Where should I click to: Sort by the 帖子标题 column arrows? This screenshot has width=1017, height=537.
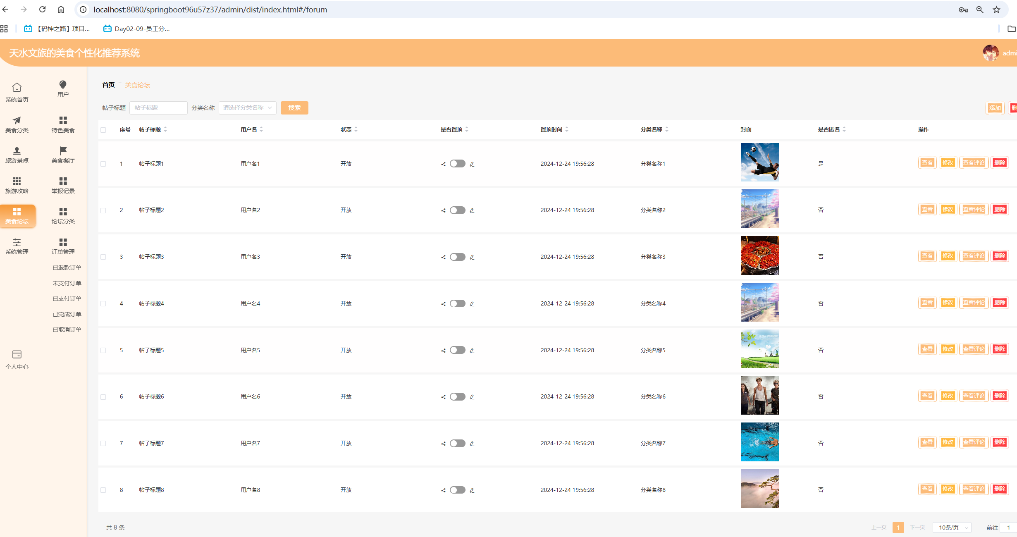click(165, 129)
